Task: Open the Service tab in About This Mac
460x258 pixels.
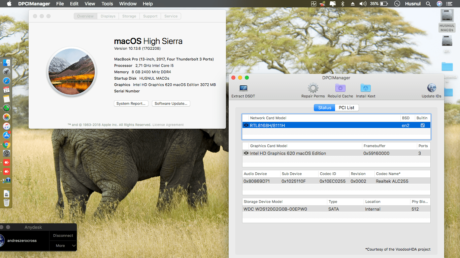Action: pyautogui.click(x=171, y=16)
